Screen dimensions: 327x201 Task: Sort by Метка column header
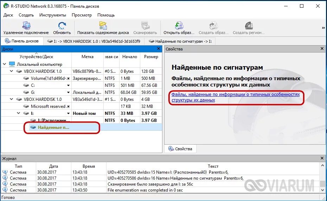pos(88,57)
